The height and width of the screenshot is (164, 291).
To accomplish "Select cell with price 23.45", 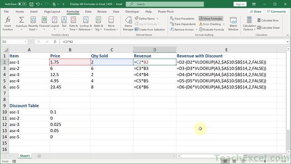I will pos(70,87).
